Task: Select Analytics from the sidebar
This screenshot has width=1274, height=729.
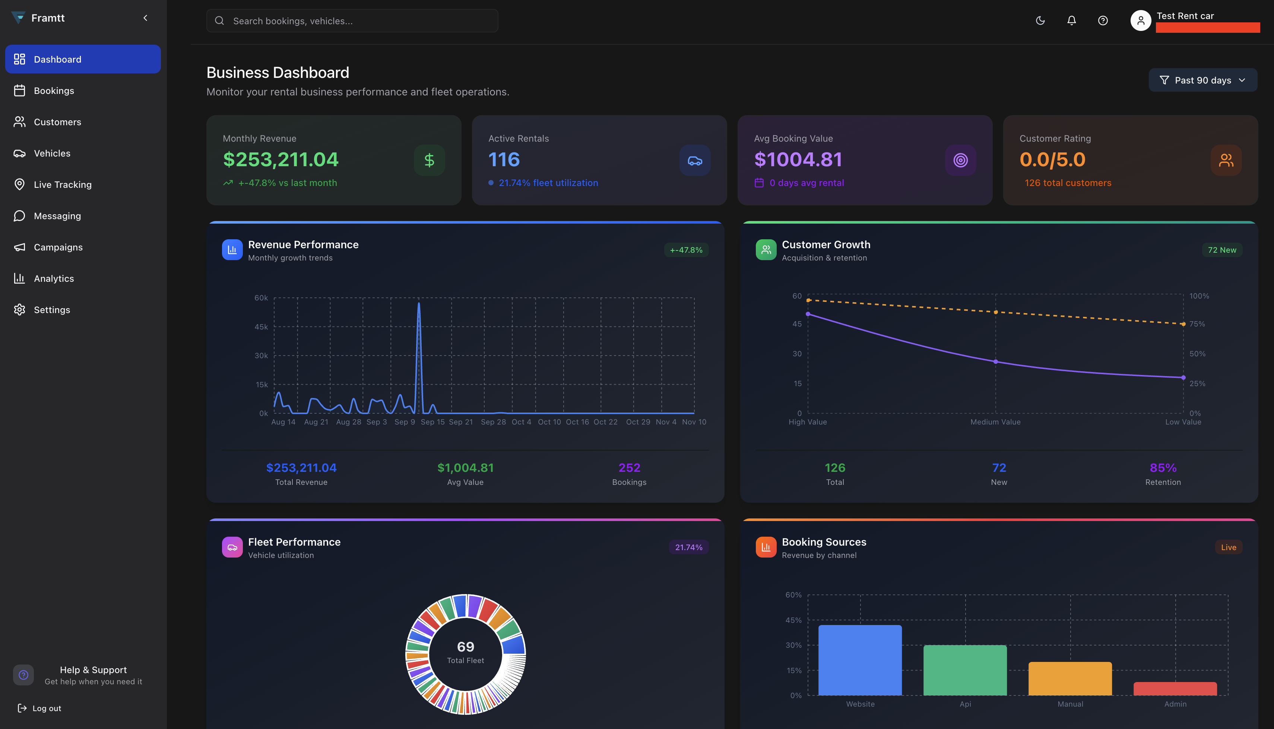Action: [54, 278]
